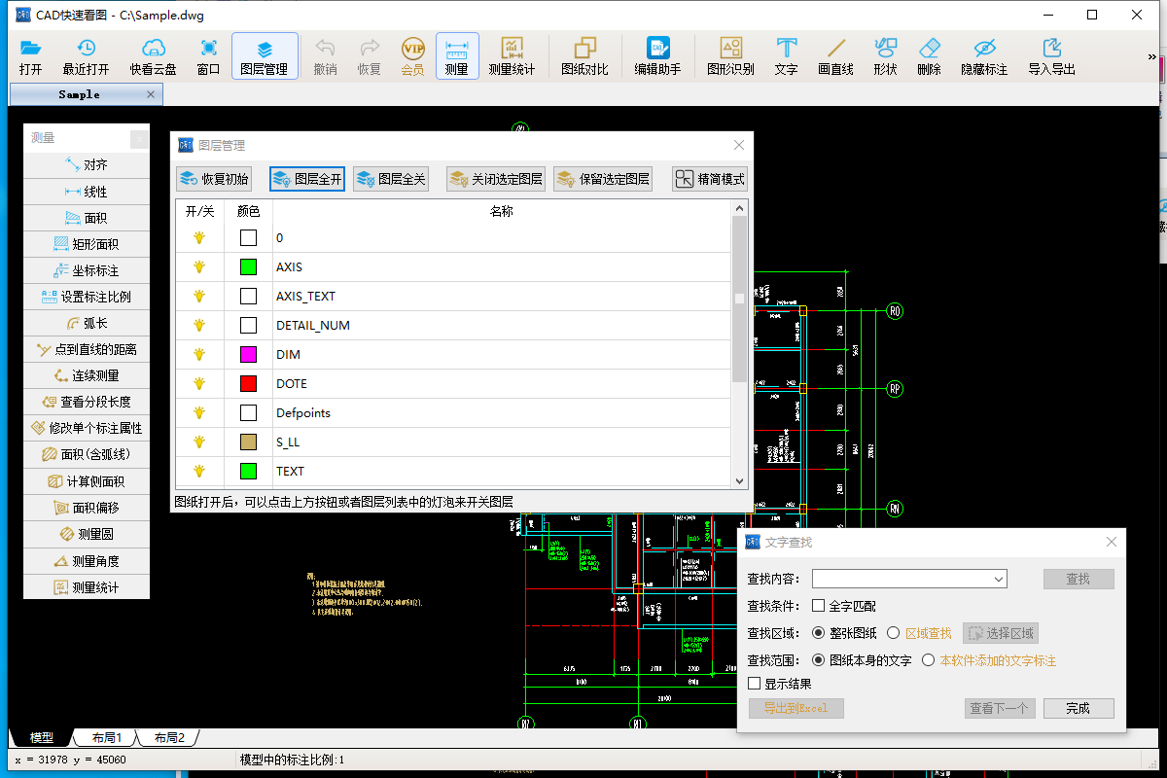Open the 形状 shapes tool
Screen dimensions: 1167x778
(x=885, y=56)
